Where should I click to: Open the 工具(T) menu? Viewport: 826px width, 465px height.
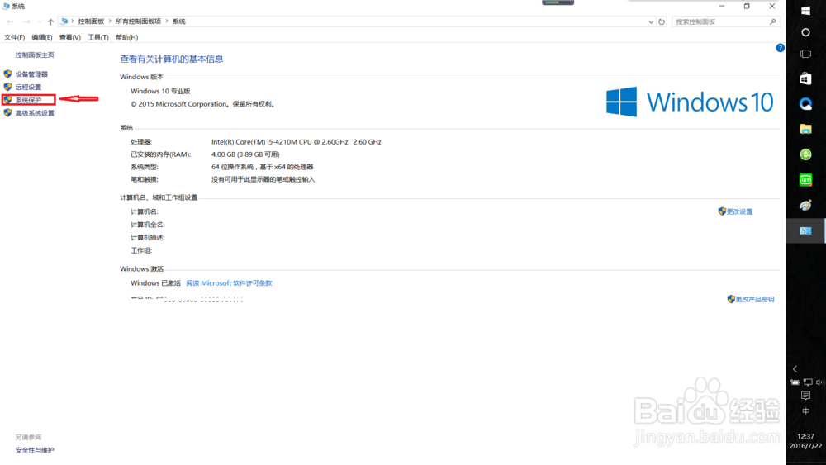[x=98, y=37]
